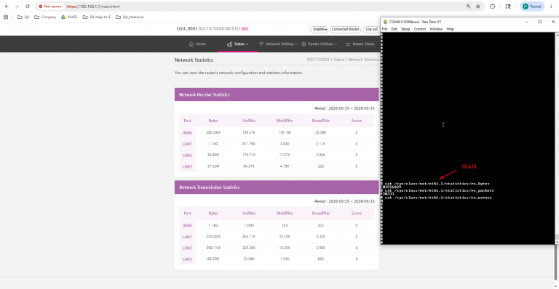The height and width of the screenshot is (289, 559).
Task: Click the Status bar-chart icon
Action: pos(229,44)
